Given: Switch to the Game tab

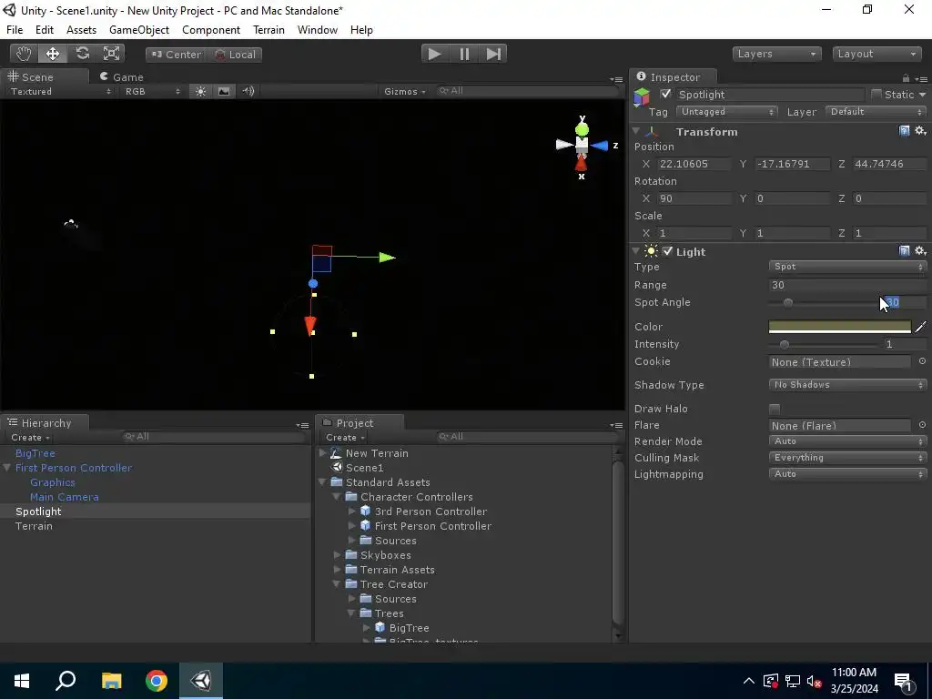Looking at the screenshot, I should [122, 77].
